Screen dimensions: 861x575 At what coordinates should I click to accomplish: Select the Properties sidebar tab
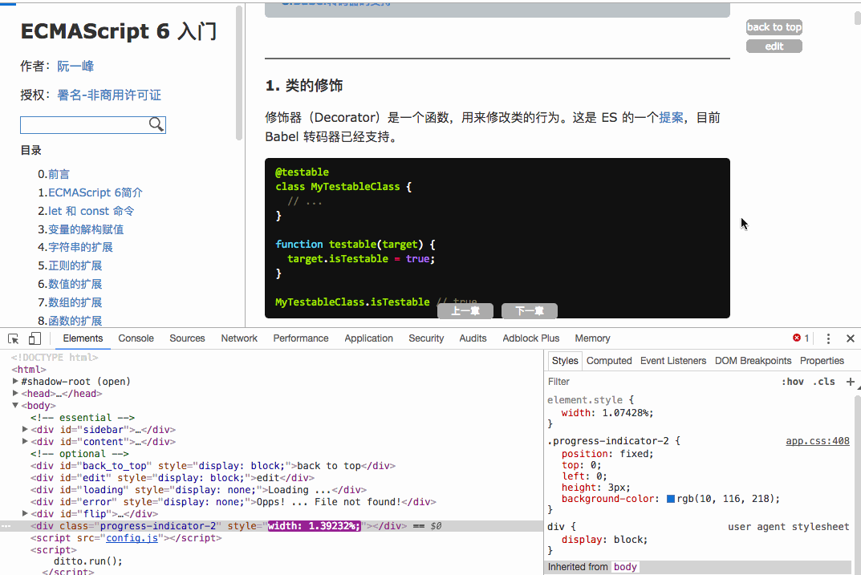pyautogui.click(x=822, y=360)
